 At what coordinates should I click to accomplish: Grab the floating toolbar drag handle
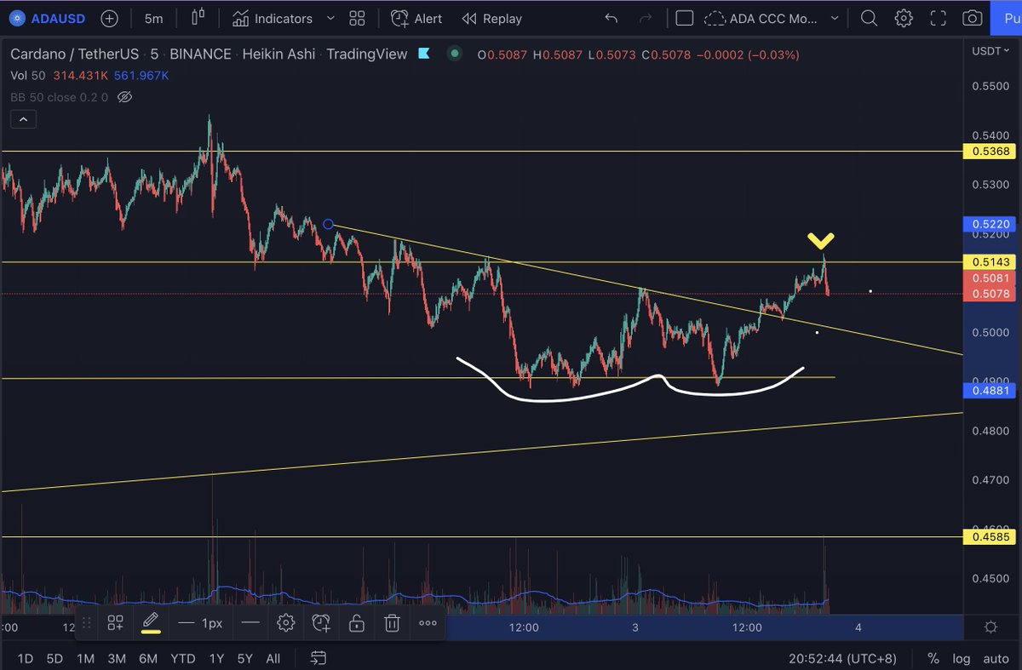[x=86, y=623]
